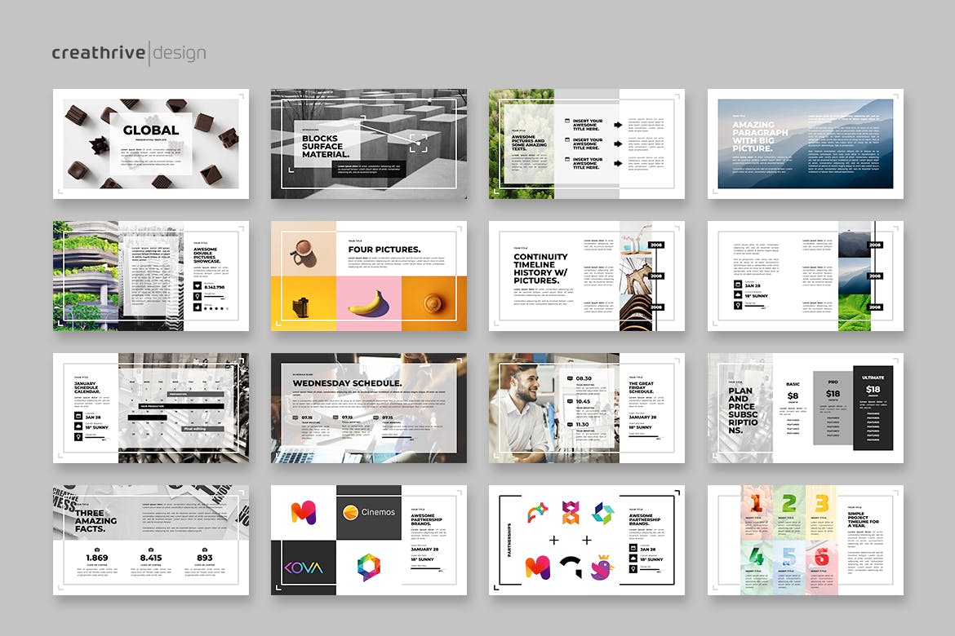
Task: Click the crowned purple bird logo
Action: [602, 565]
